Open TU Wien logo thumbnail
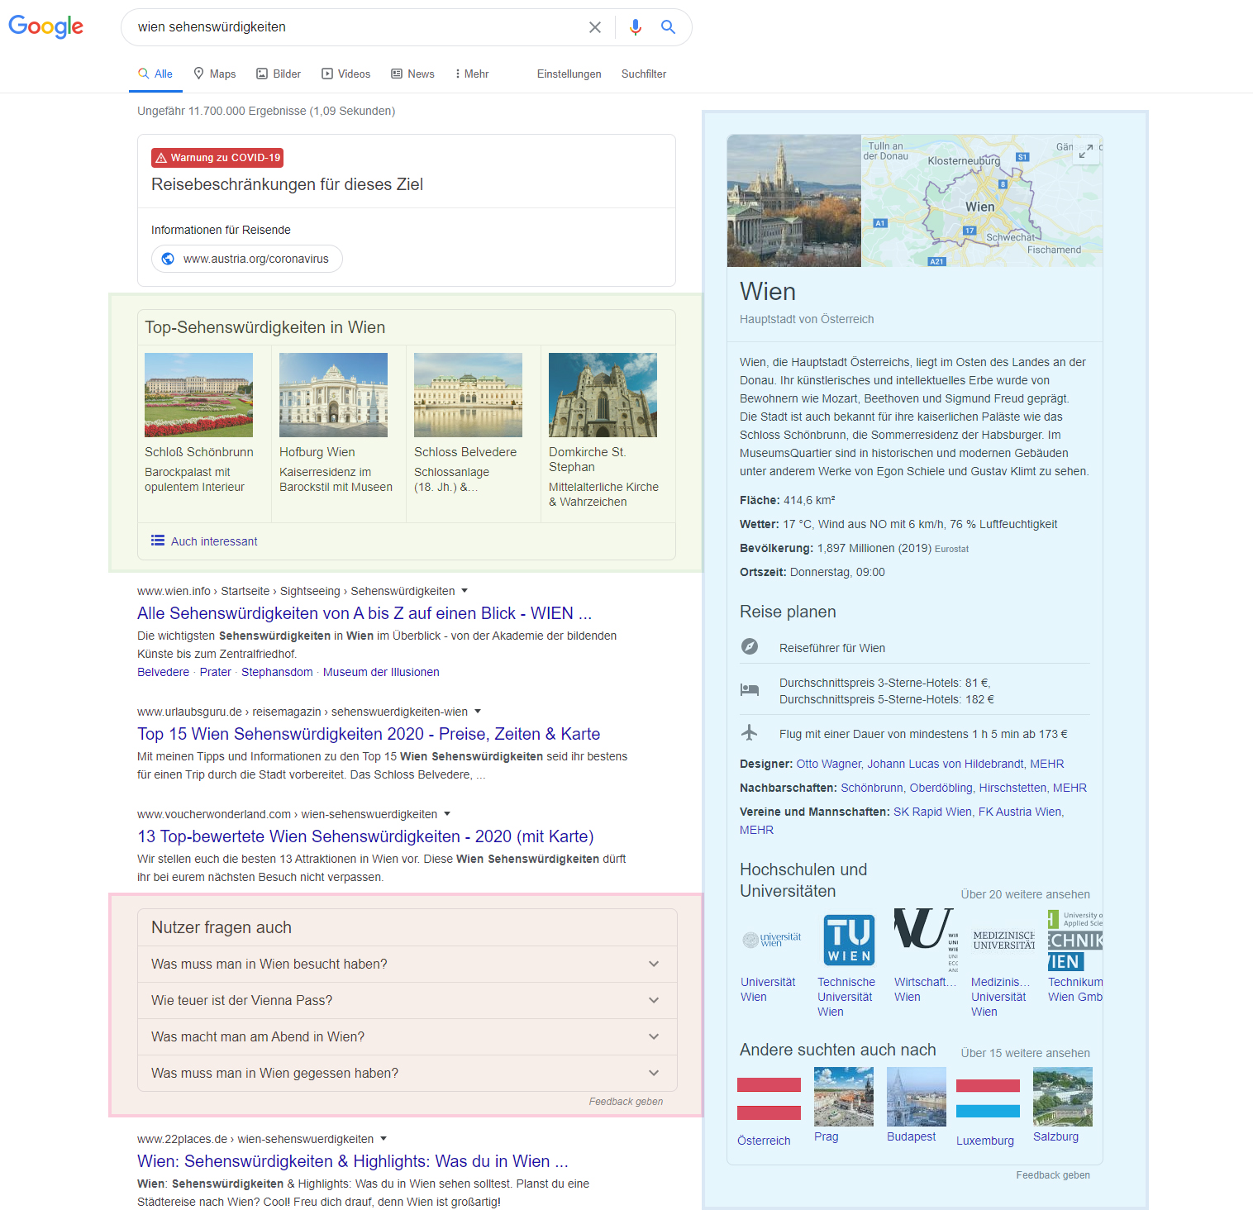Screen dimensions: 1253x1210 [850, 940]
